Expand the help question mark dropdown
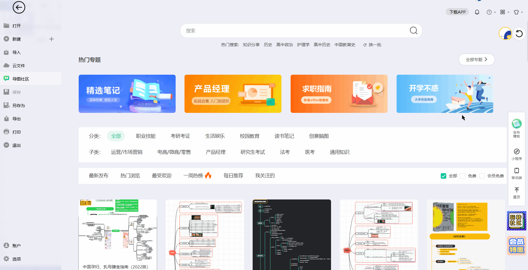This screenshot has width=528, height=270. [x=491, y=12]
